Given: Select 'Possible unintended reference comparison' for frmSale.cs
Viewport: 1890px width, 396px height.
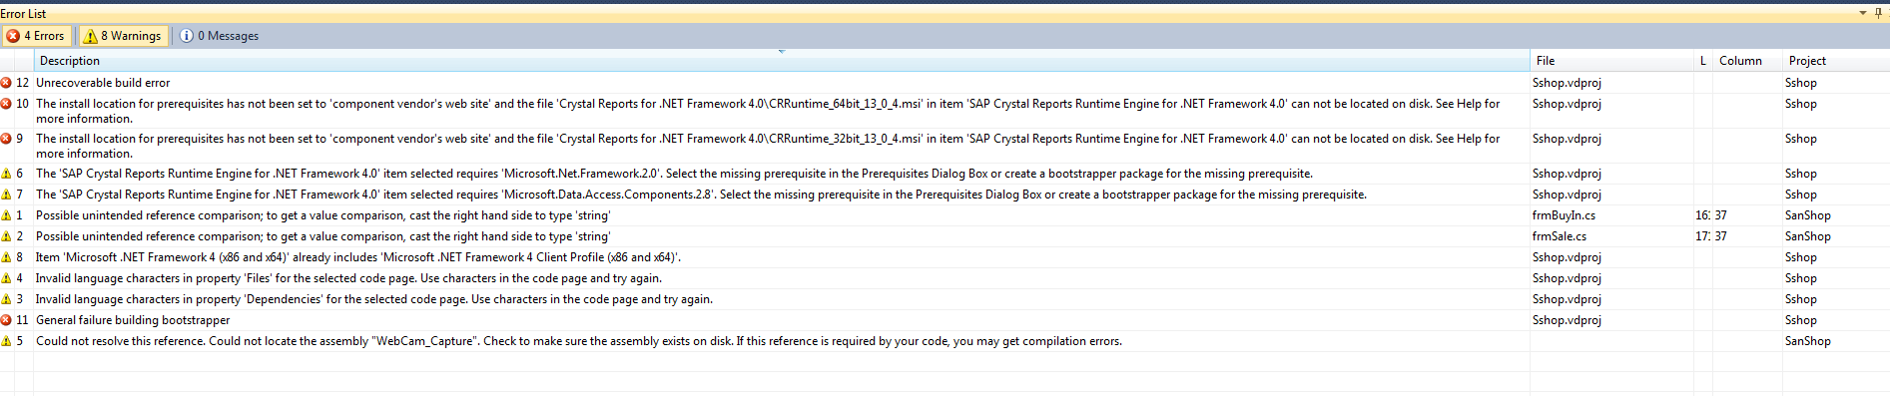Looking at the screenshot, I should [x=323, y=236].
